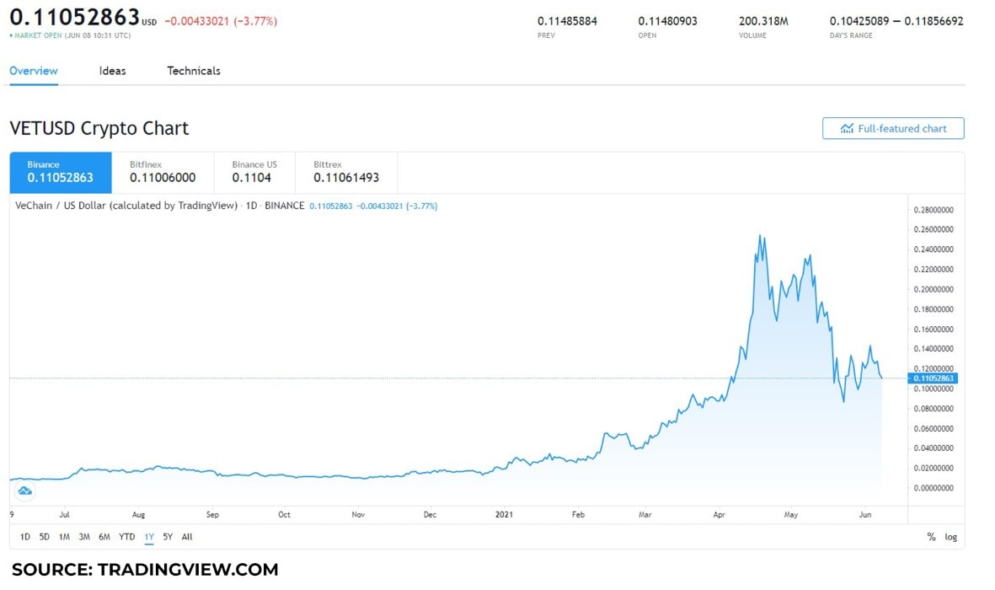The image size is (995, 590).
Task: Select the Binance US exchange tab
Action: pos(254,171)
